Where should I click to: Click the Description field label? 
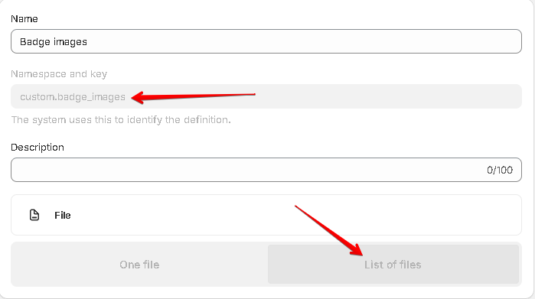coord(38,148)
